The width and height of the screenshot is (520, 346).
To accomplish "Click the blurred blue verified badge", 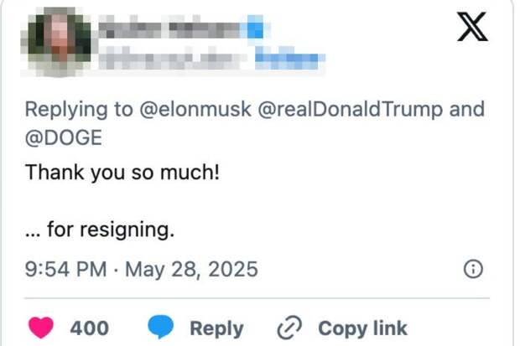I will (255, 28).
